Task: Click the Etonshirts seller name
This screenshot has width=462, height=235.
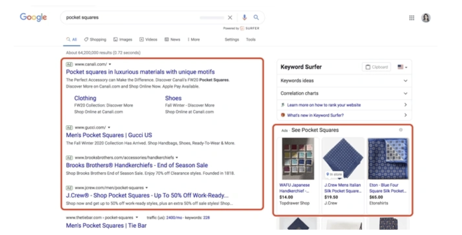Action: pos(379,203)
